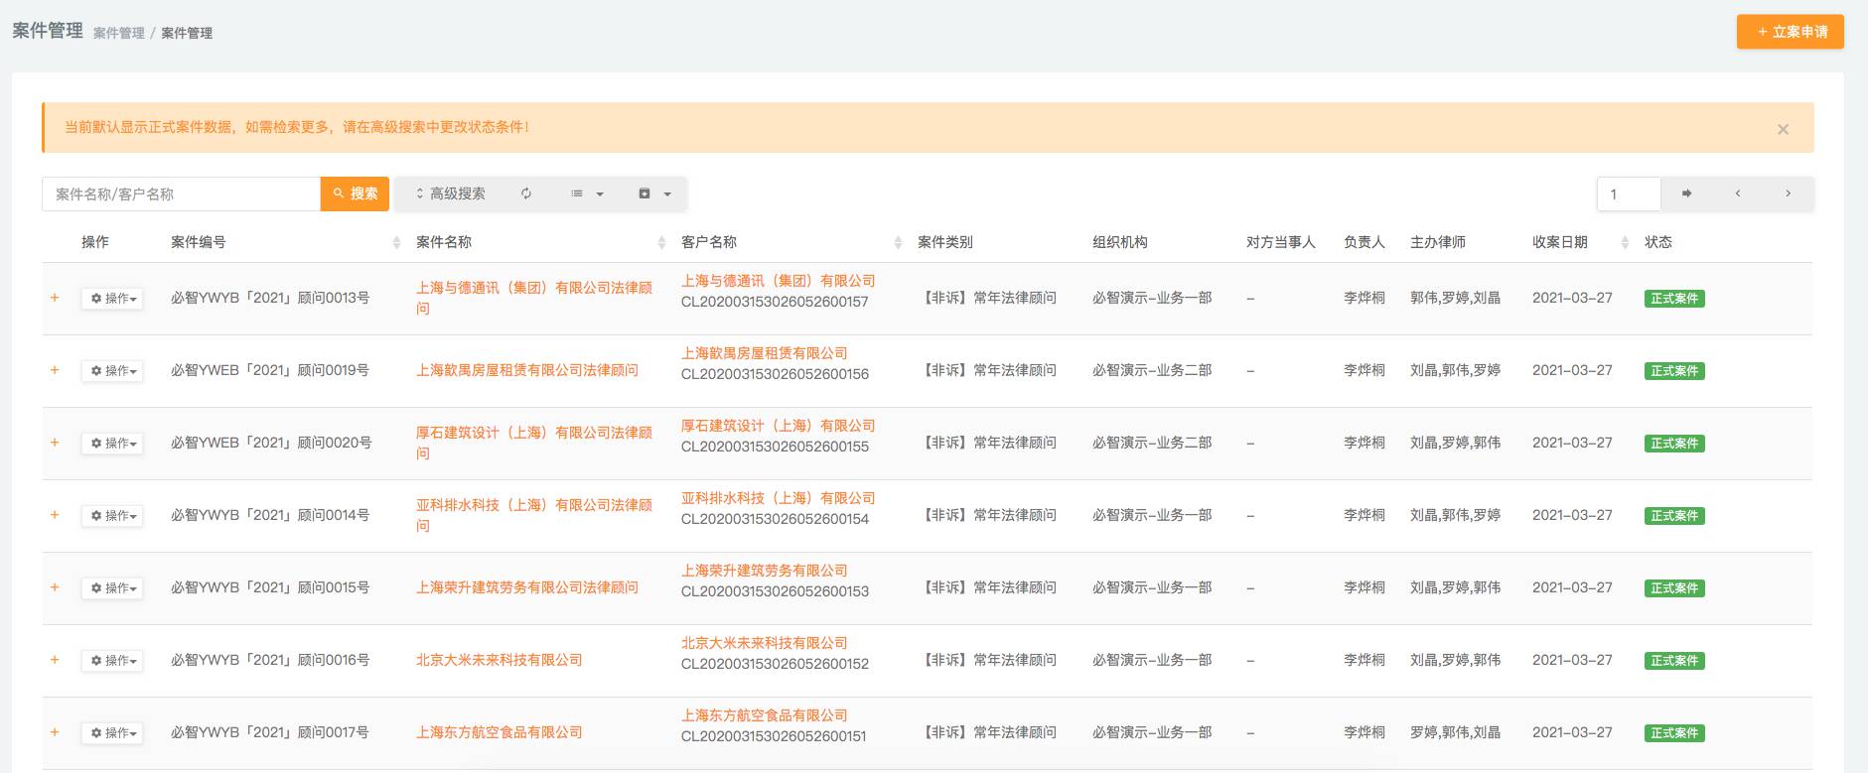This screenshot has width=1868, height=773.
Task: Sort the table by 案件名称 column
Action: pos(661,242)
